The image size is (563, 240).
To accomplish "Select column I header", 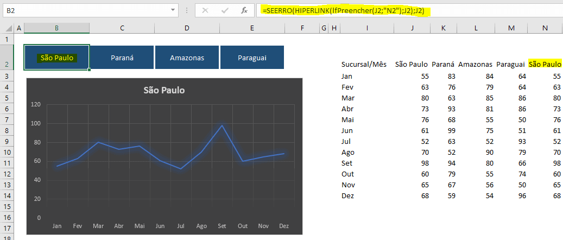I will (x=367, y=28).
